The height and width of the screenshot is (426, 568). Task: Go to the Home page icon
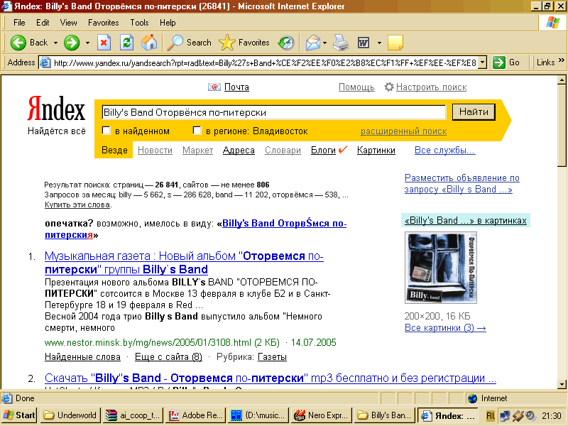tap(149, 43)
